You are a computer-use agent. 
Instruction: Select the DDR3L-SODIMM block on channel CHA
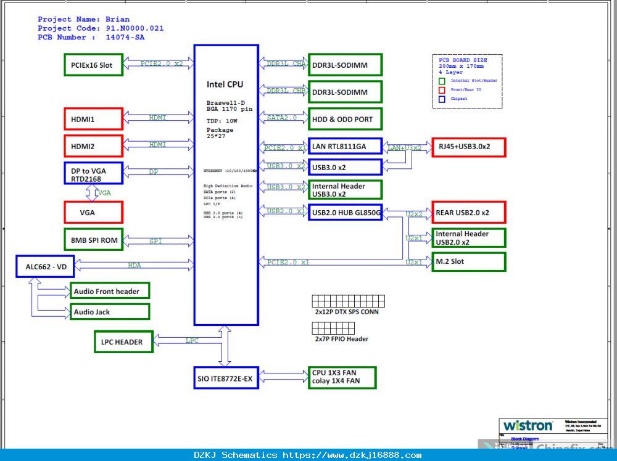coord(345,65)
